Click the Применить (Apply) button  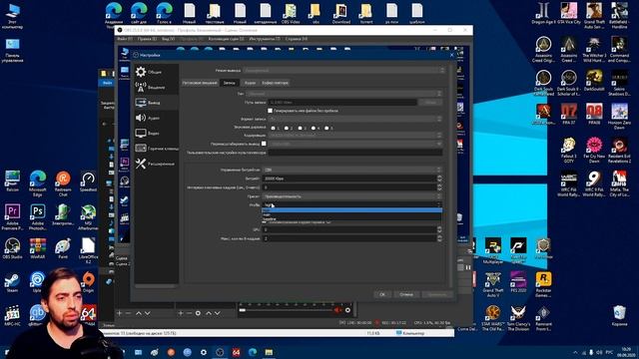(437, 294)
